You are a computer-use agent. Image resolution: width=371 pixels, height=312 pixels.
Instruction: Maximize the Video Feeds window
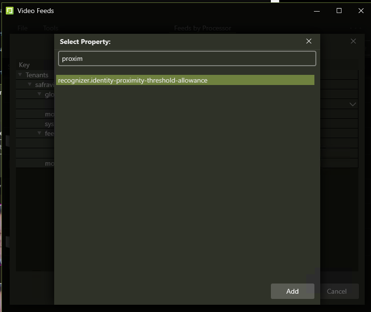(x=339, y=11)
